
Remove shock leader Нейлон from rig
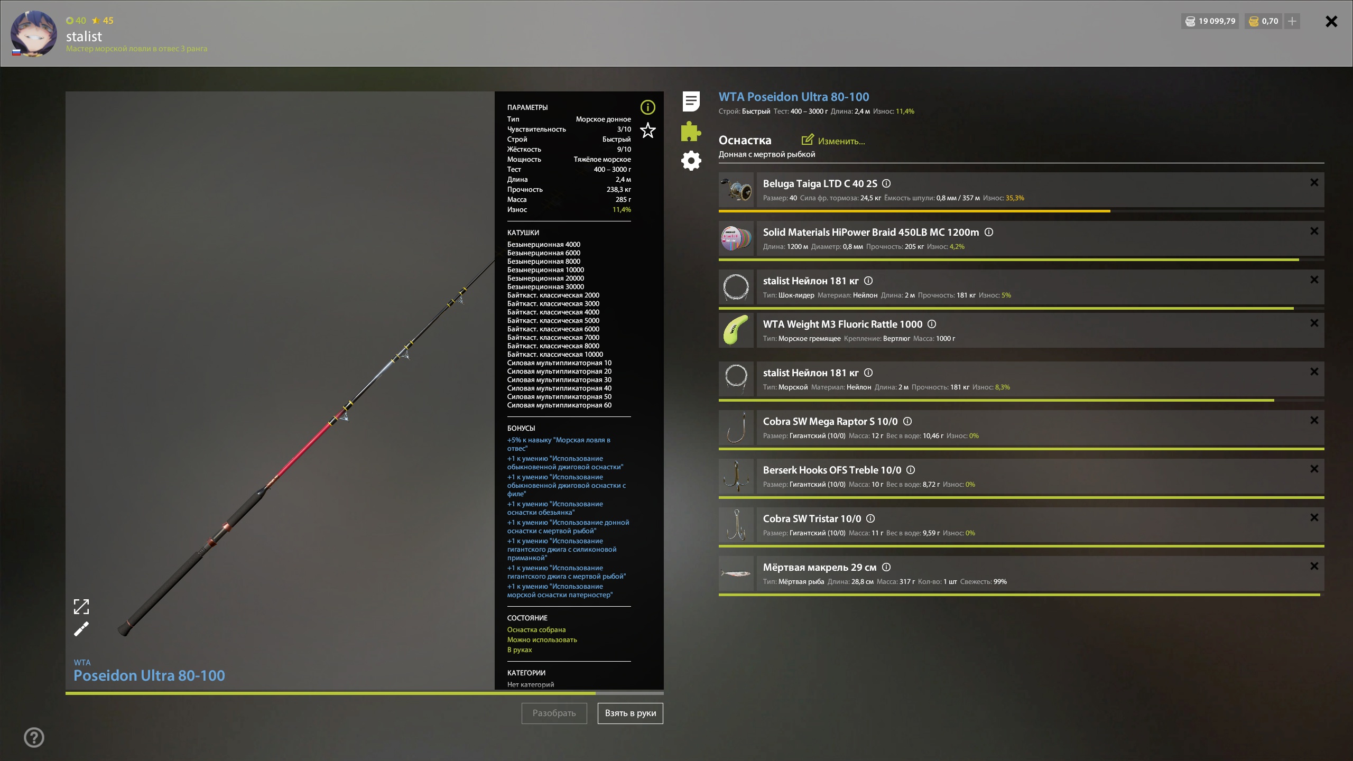(x=1314, y=280)
